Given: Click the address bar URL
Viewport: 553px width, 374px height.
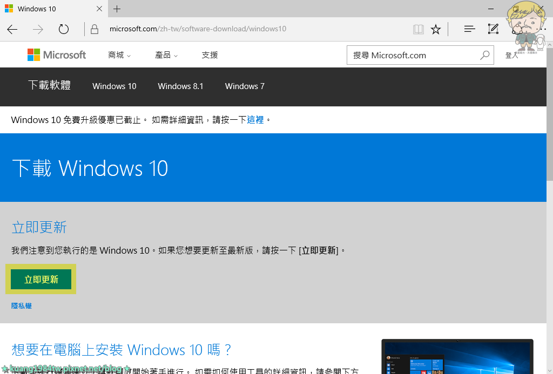Looking at the screenshot, I should (198, 29).
